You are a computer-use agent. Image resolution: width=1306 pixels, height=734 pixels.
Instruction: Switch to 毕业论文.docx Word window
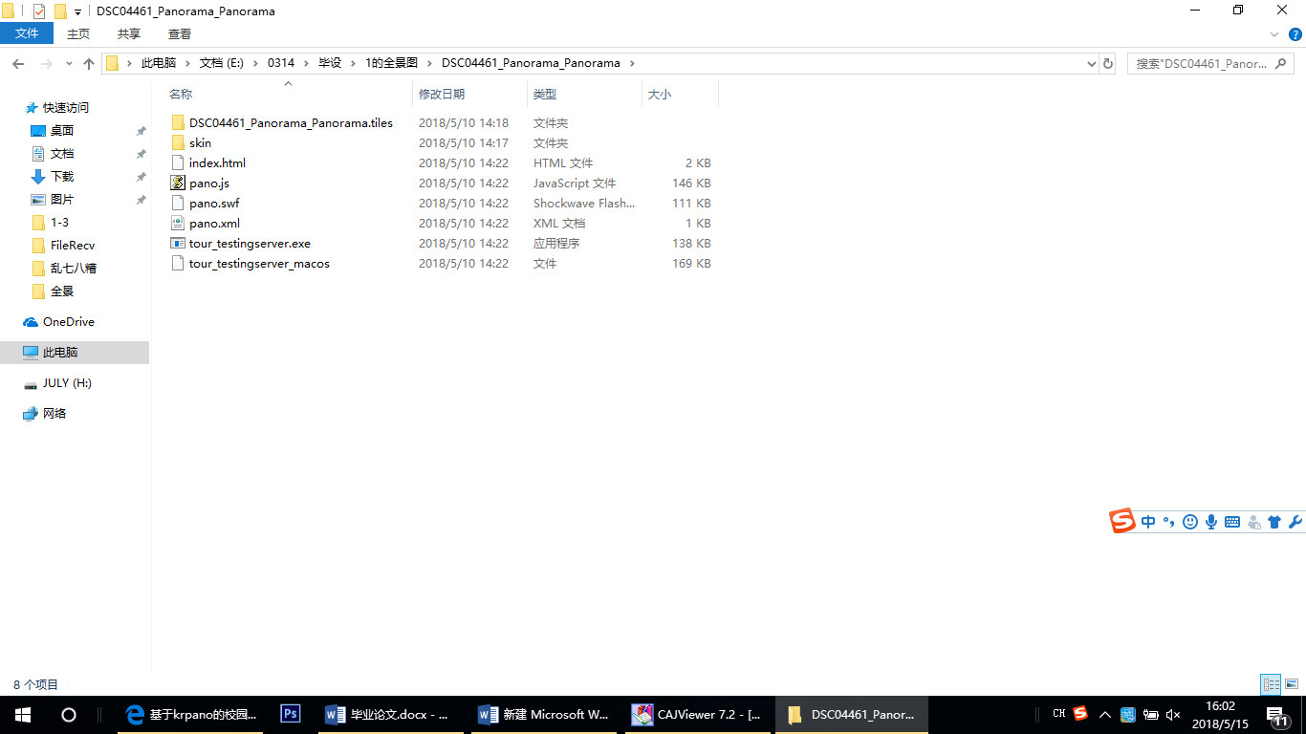point(391,714)
